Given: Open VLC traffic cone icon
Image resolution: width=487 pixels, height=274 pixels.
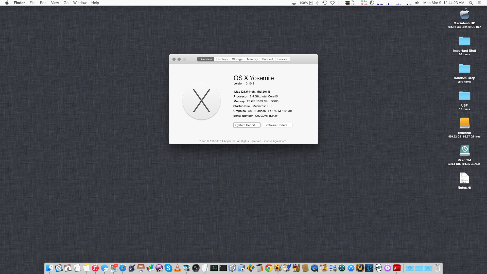Looking at the screenshot, I should (178, 268).
